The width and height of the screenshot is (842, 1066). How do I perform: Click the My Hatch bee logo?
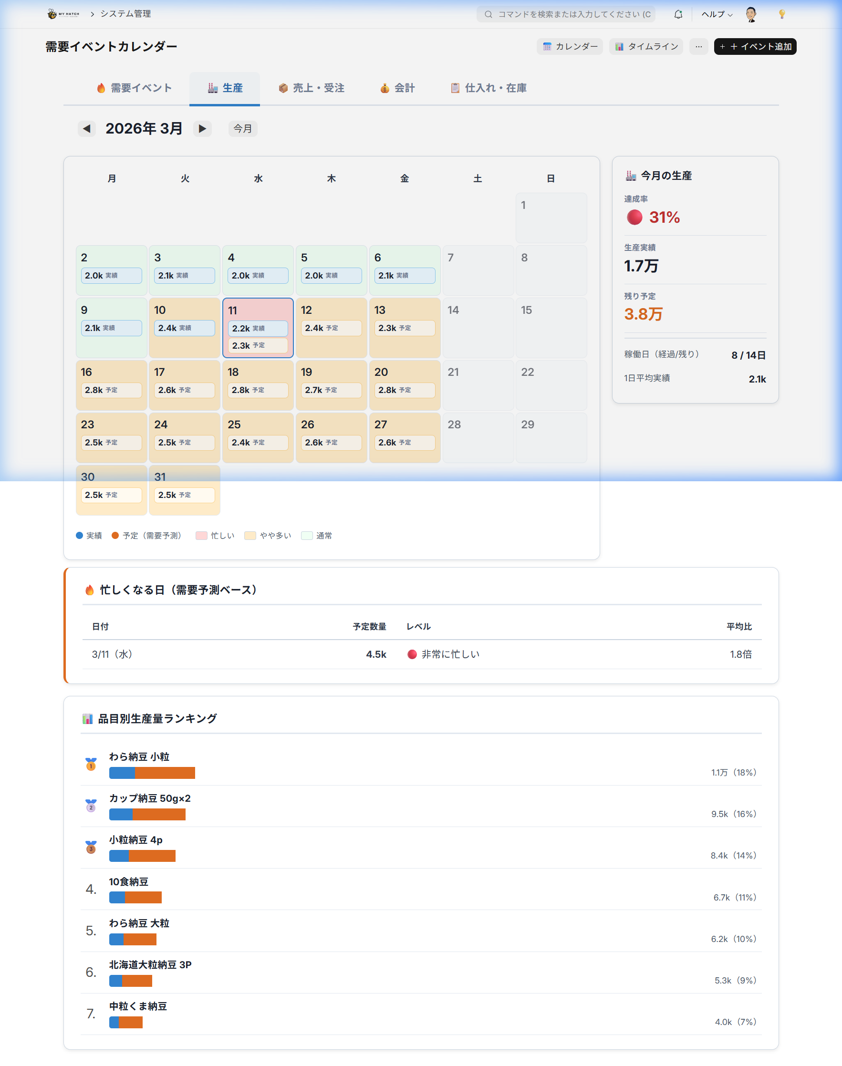tap(63, 14)
